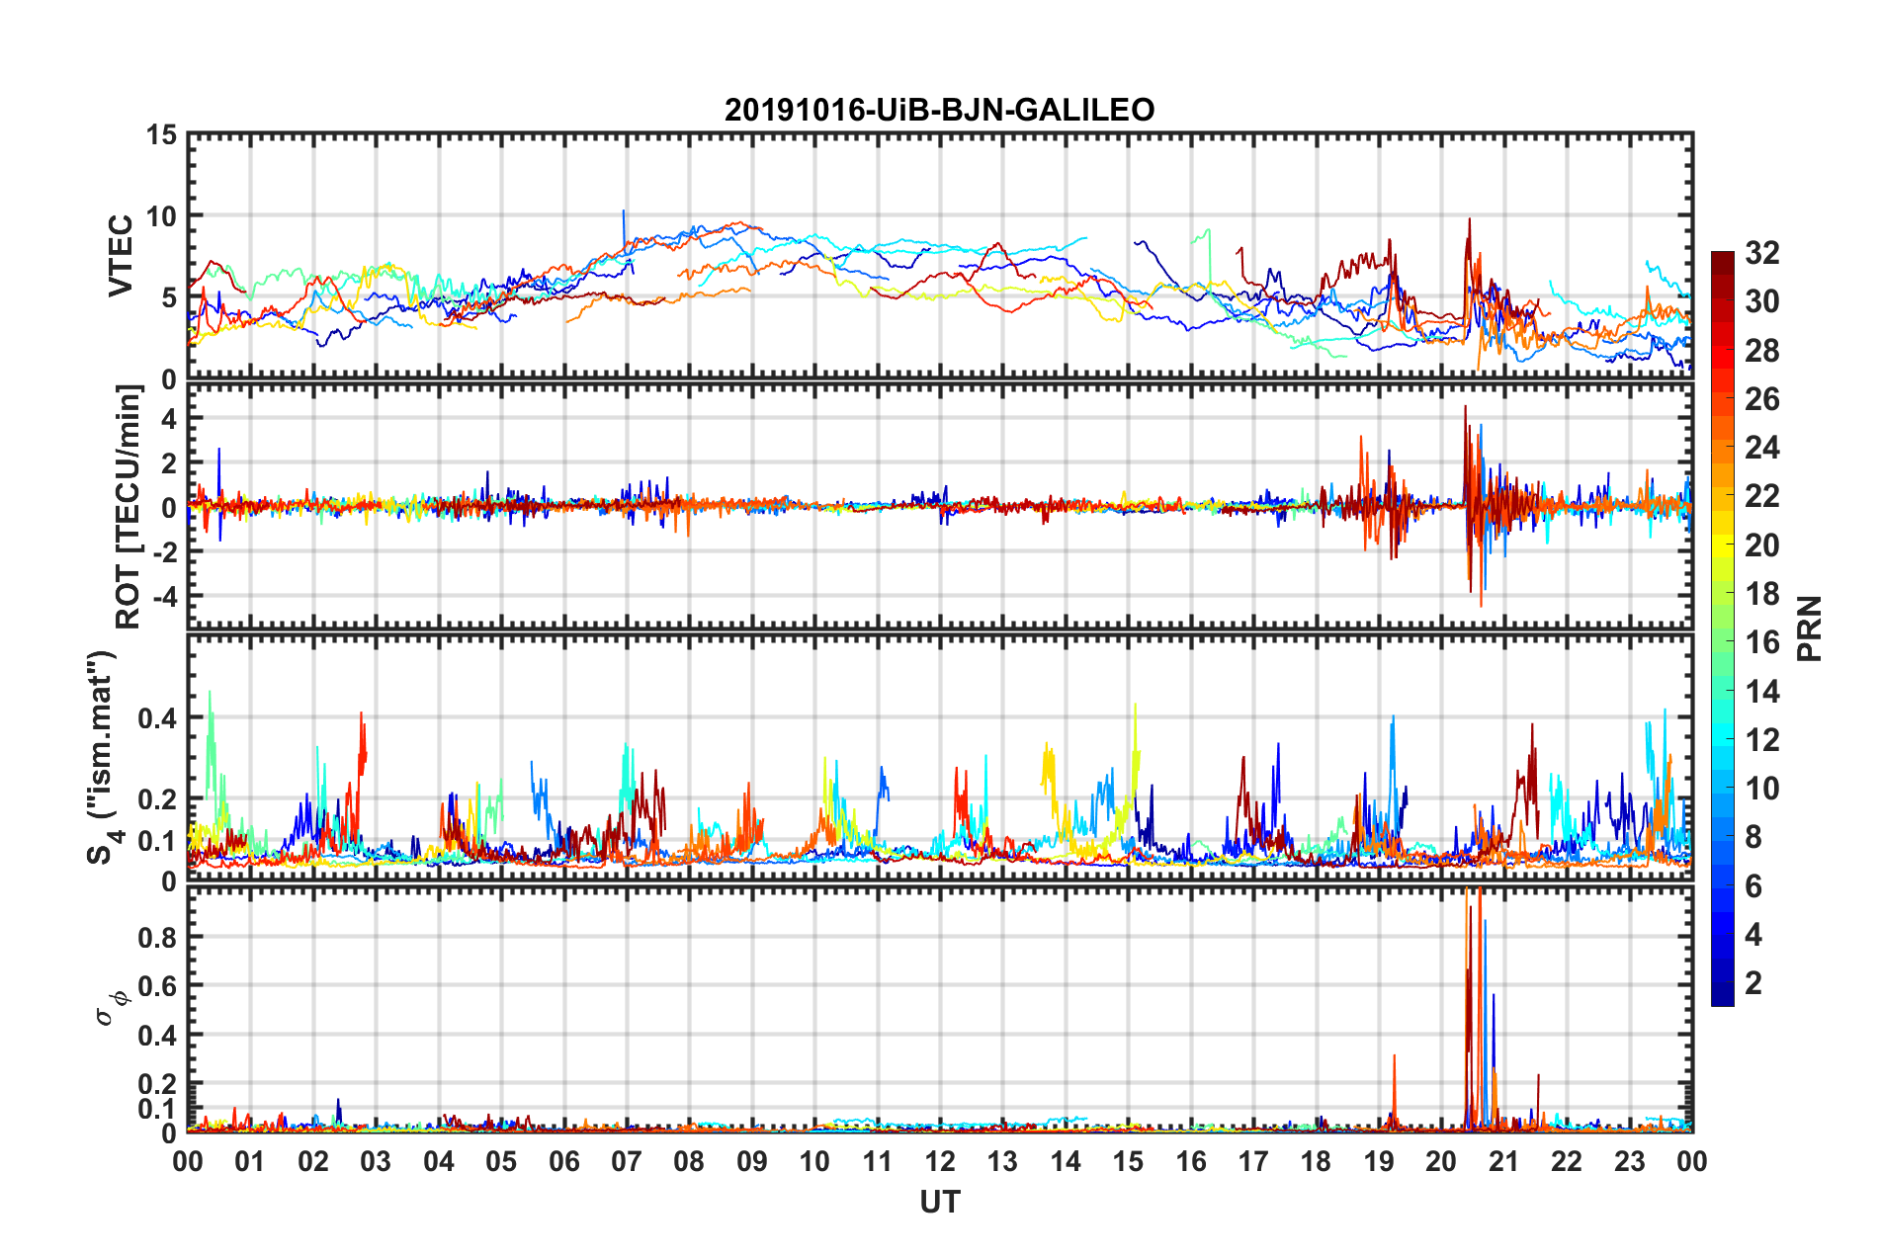Click sigma phi tick label 0.6
The width and height of the screenshot is (1880, 1257).
(x=158, y=985)
